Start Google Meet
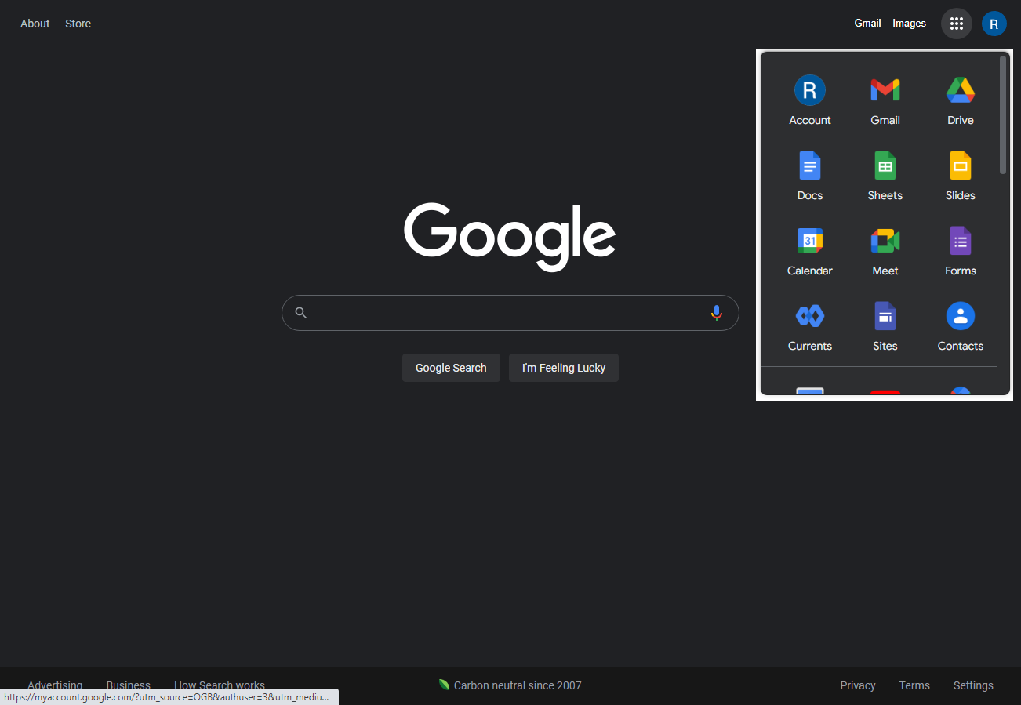 (x=885, y=250)
